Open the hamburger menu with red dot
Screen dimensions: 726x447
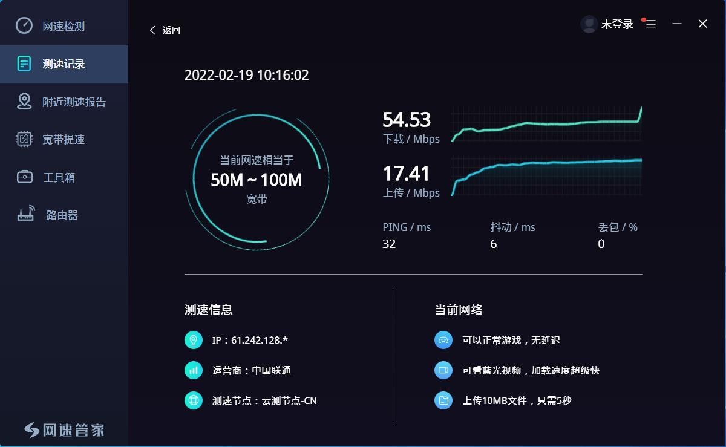(650, 24)
